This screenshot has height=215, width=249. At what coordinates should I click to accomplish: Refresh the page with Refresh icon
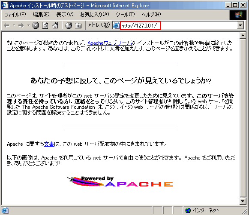click(45, 25)
